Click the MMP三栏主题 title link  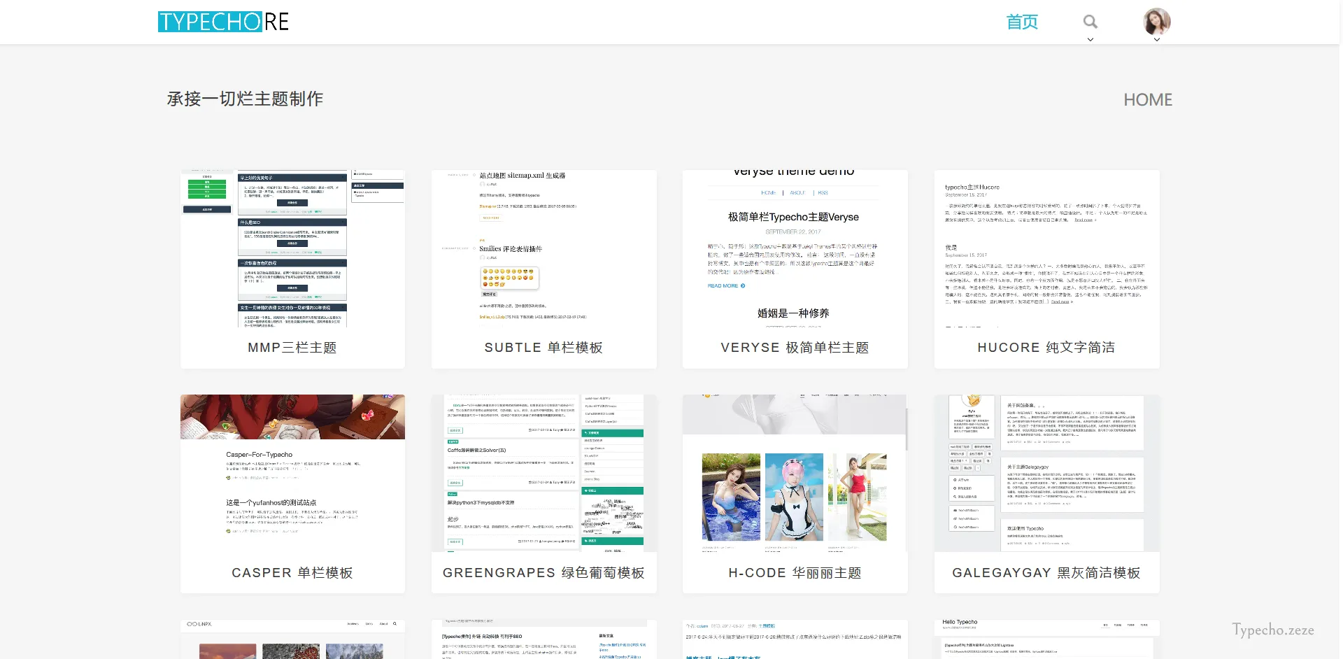(x=292, y=348)
